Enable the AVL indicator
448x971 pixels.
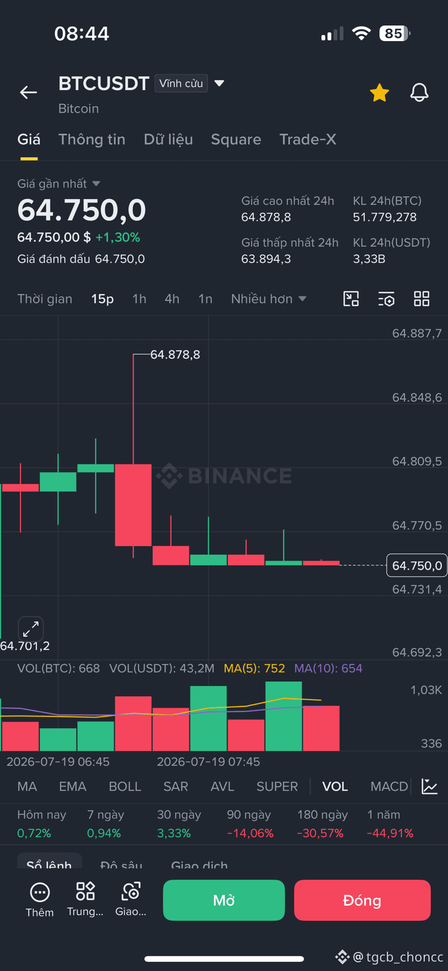222,786
